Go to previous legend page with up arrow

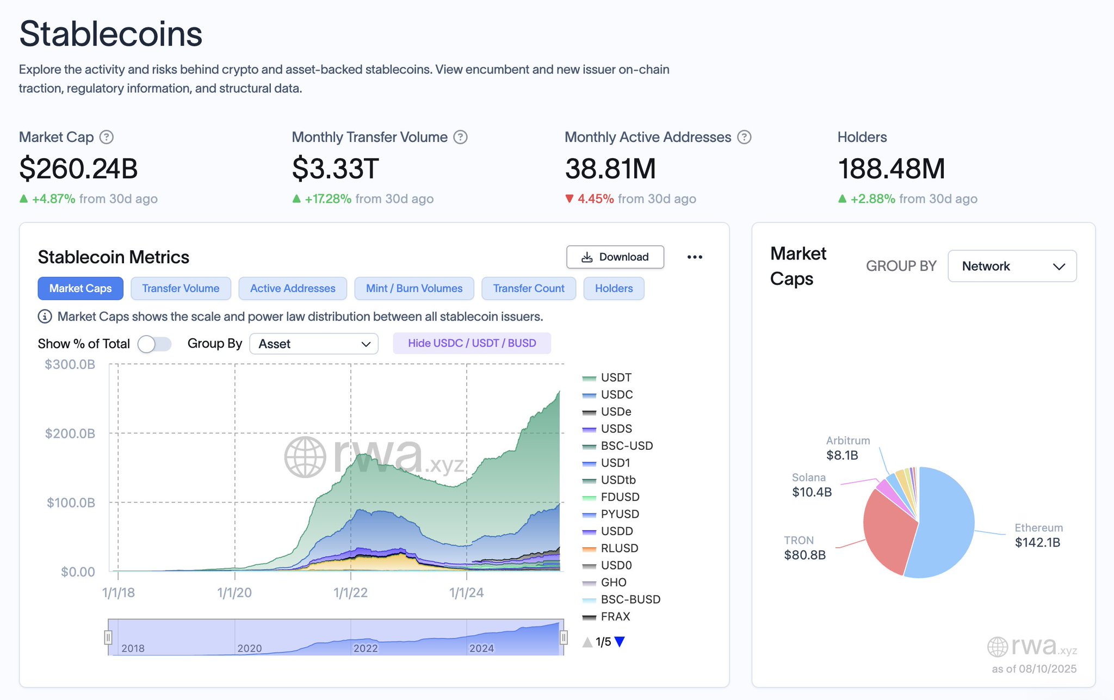587,642
